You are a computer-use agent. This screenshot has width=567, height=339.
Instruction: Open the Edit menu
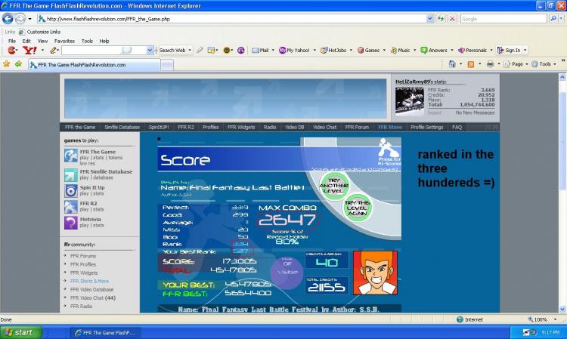[26, 42]
